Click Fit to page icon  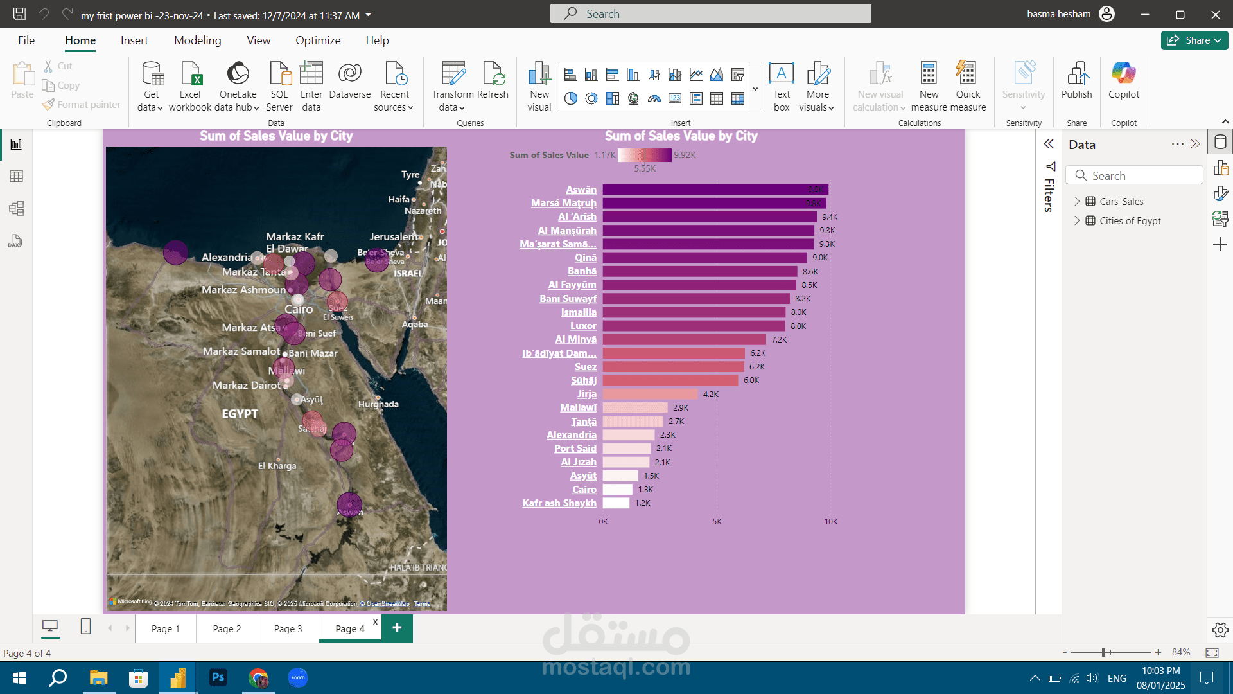click(x=1212, y=652)
